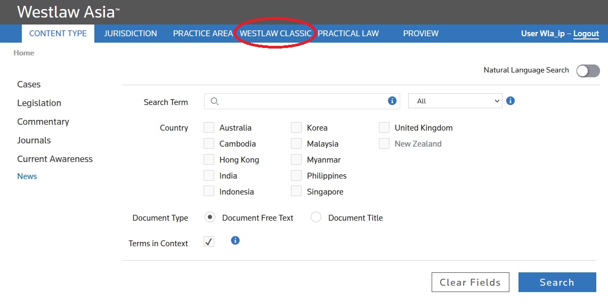Click the Clear Fields button
Image resolution: width=608 pixels, height=307 pixels.
coord(471,282)
